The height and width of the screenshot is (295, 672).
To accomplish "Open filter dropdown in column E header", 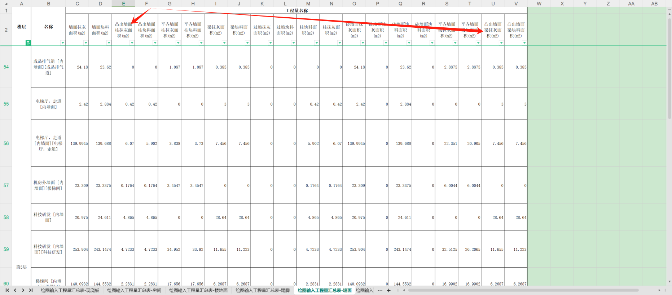I will click(x=132, y=43).
